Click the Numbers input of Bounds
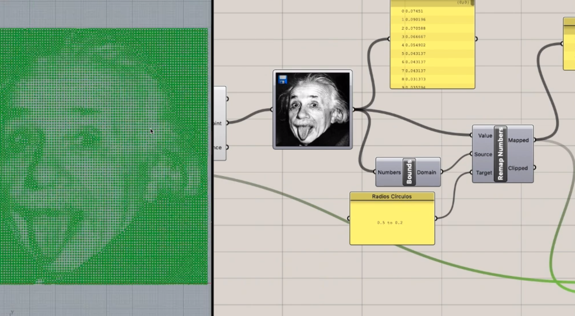This screenshot has height=316, width=575. [389, 172]
